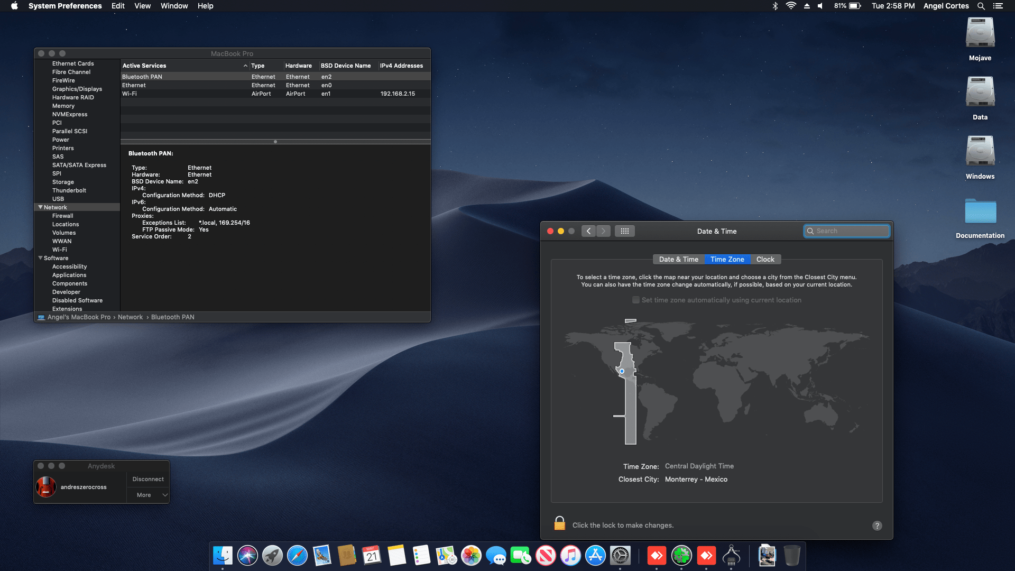Open Messages from the Dock
This screenshot has width=1015, height=571.
496,556
